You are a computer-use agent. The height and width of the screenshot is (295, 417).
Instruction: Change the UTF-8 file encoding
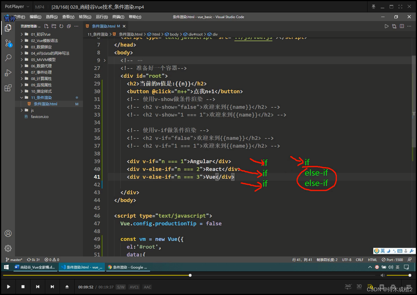[347, 260]
